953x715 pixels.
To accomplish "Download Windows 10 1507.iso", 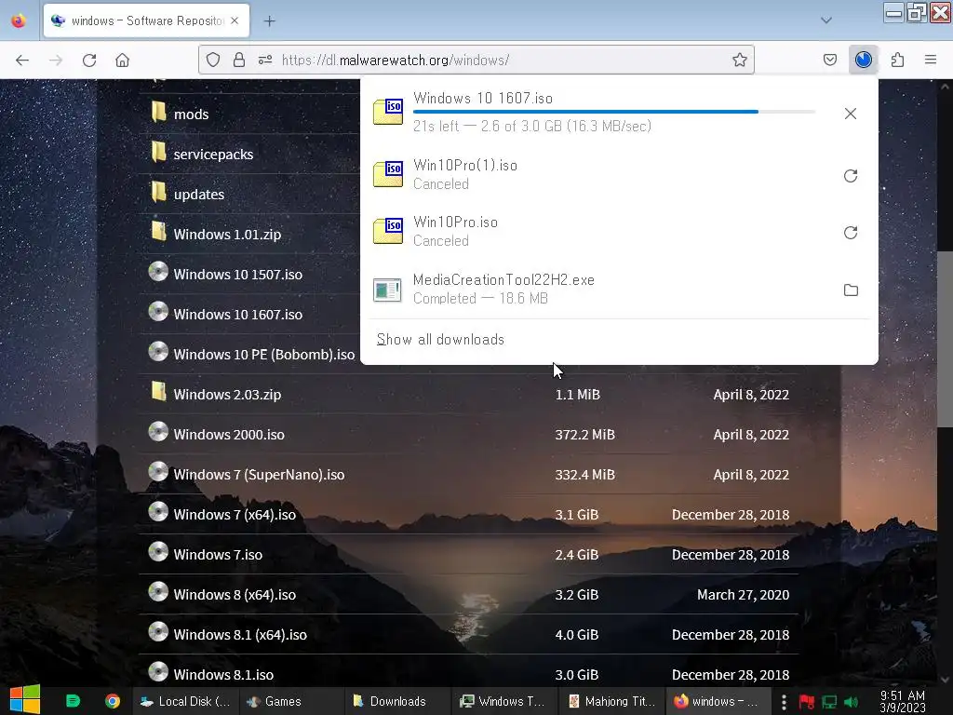I will click(237, 275).
